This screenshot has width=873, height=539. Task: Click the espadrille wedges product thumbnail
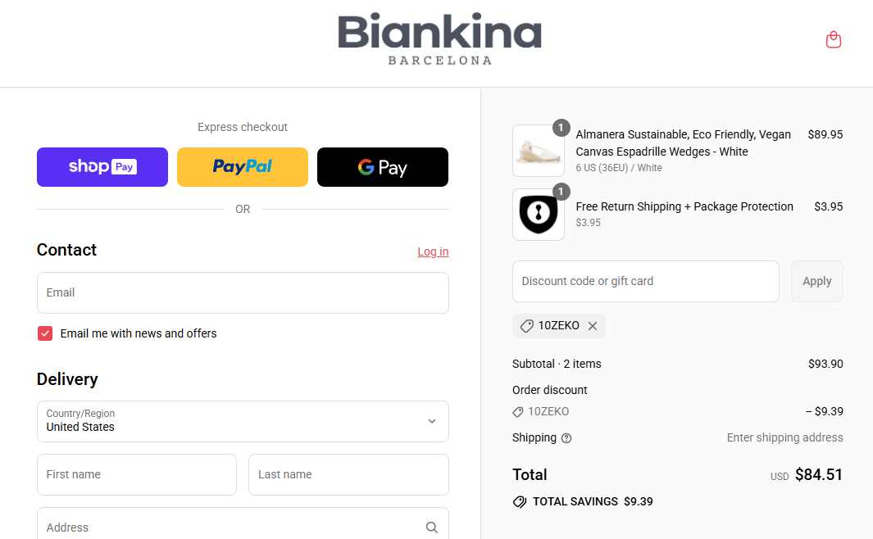538,150
